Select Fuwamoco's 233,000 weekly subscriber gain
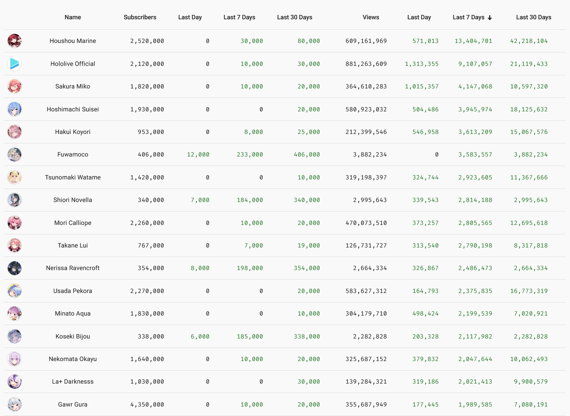 (250, 154)
